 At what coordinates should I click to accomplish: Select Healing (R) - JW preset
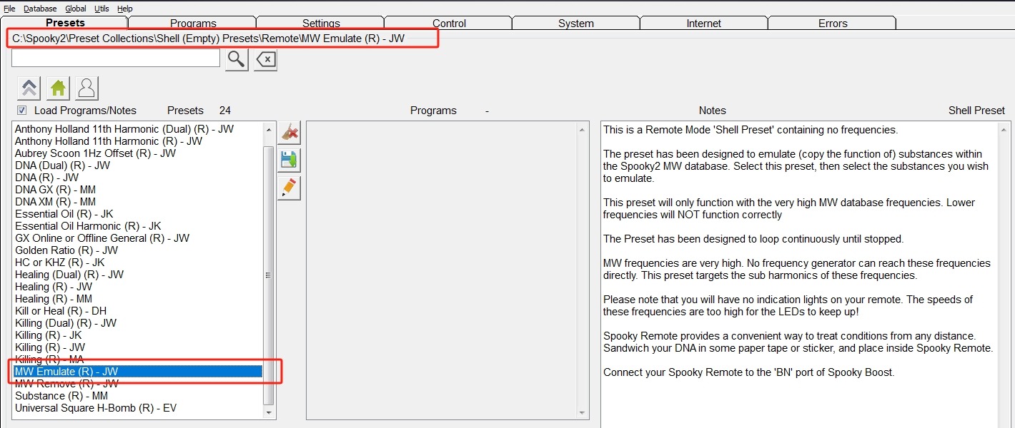pyautogui.click(x=54, y=287)
